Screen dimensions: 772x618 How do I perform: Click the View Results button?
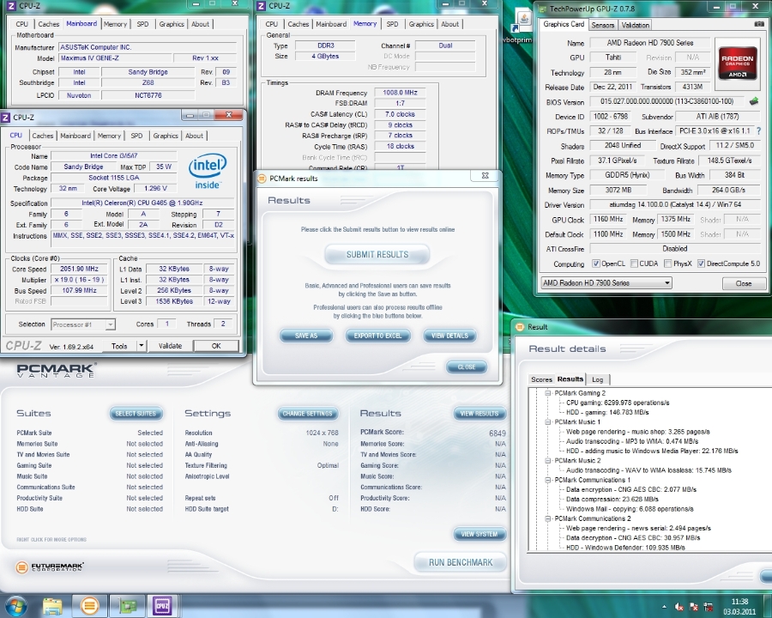[x=479, y=414]
